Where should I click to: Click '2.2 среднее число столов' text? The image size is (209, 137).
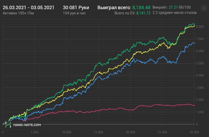pos(174,13)
